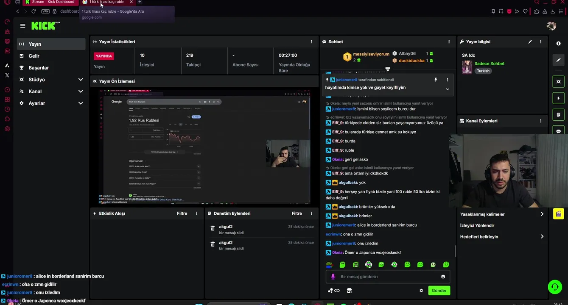Click the Gönder send button
The height and width of the screenshot is (305, 568).
[x=439, y=291]
